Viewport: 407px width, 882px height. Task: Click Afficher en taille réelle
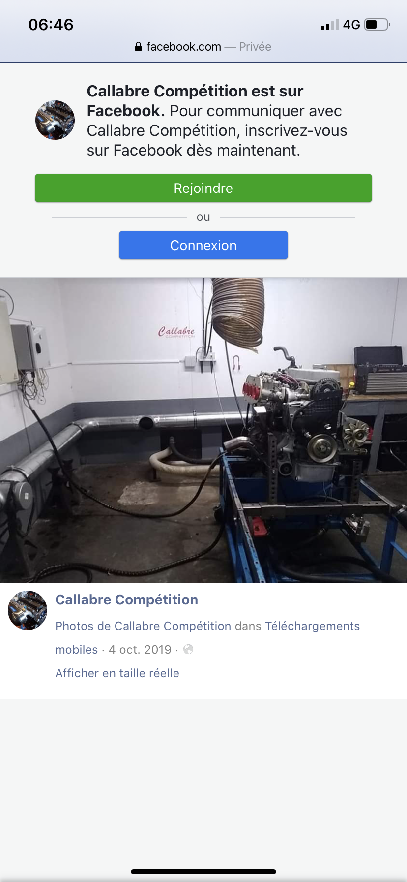tap(117, 673)
